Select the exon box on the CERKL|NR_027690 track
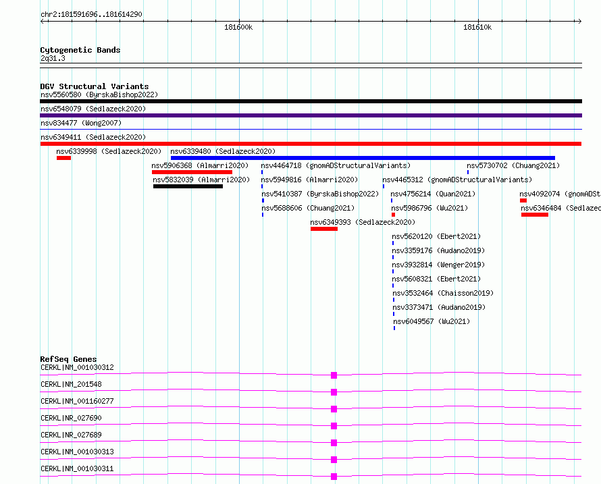The height and width of the screenshot is (484, 601). coord(334,426)
